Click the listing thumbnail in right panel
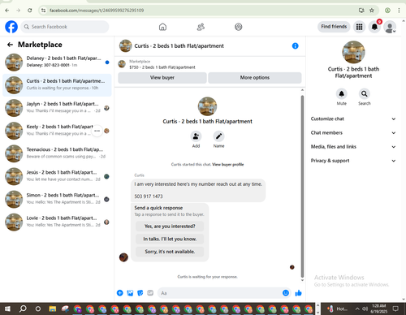 click(x=353, y=52)
